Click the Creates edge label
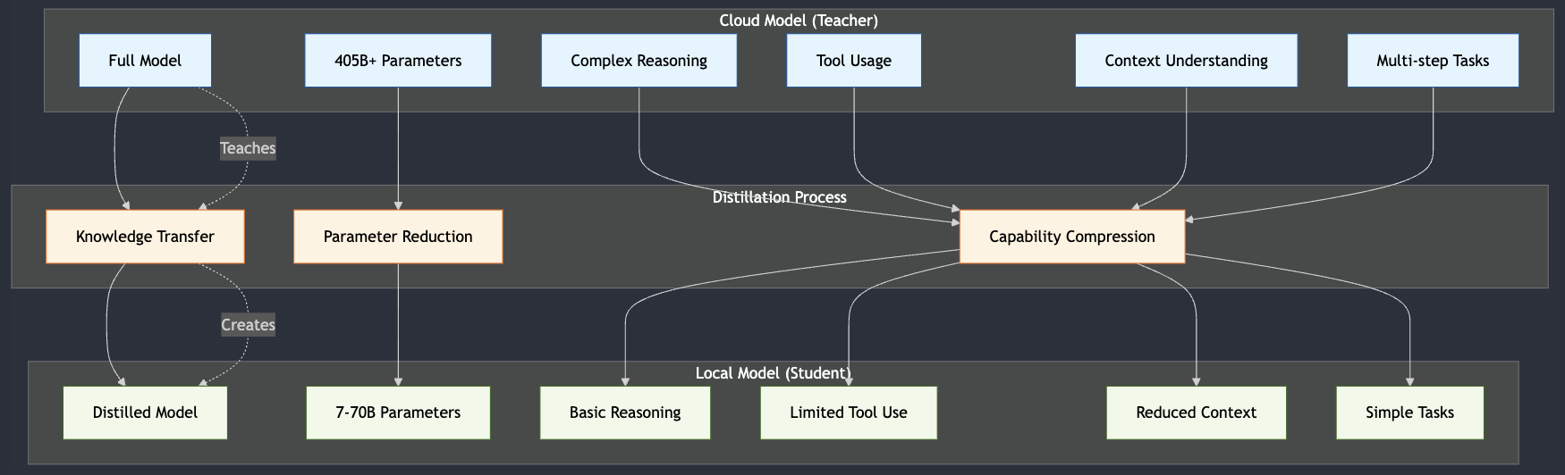 (248, 325)
